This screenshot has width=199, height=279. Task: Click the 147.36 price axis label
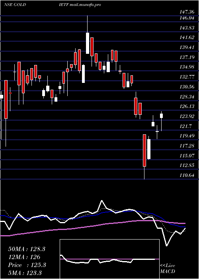pos(187,12)
